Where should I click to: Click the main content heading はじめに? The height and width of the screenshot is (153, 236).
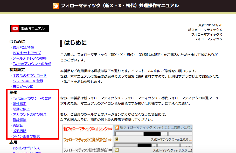[75, 43]
